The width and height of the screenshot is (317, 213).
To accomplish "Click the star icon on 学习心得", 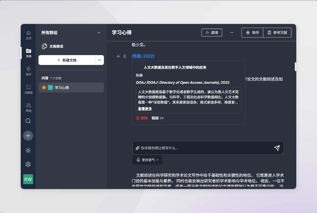I will coord(44,87).
